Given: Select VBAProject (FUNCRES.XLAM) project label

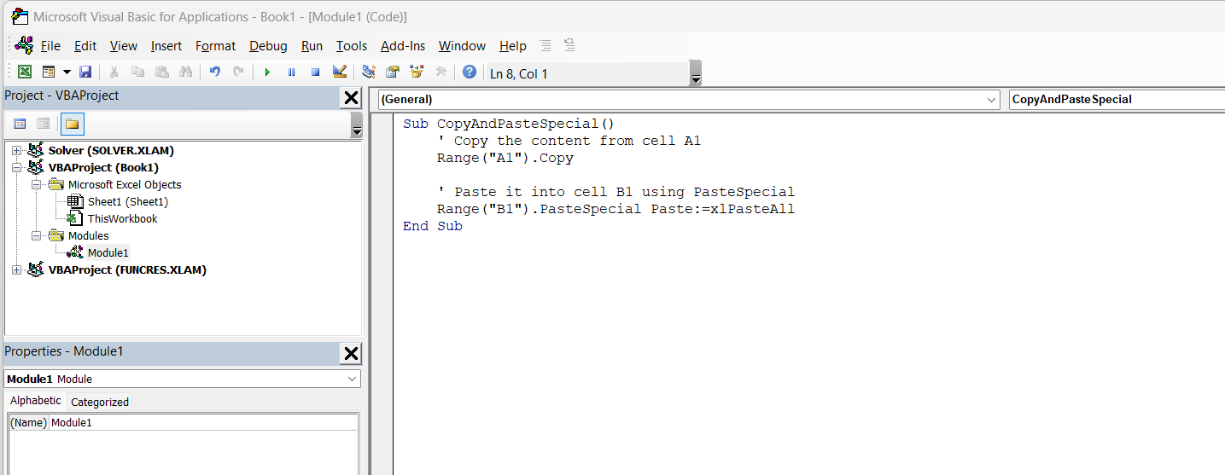Looking at the screenshot, I should (127, 270).
